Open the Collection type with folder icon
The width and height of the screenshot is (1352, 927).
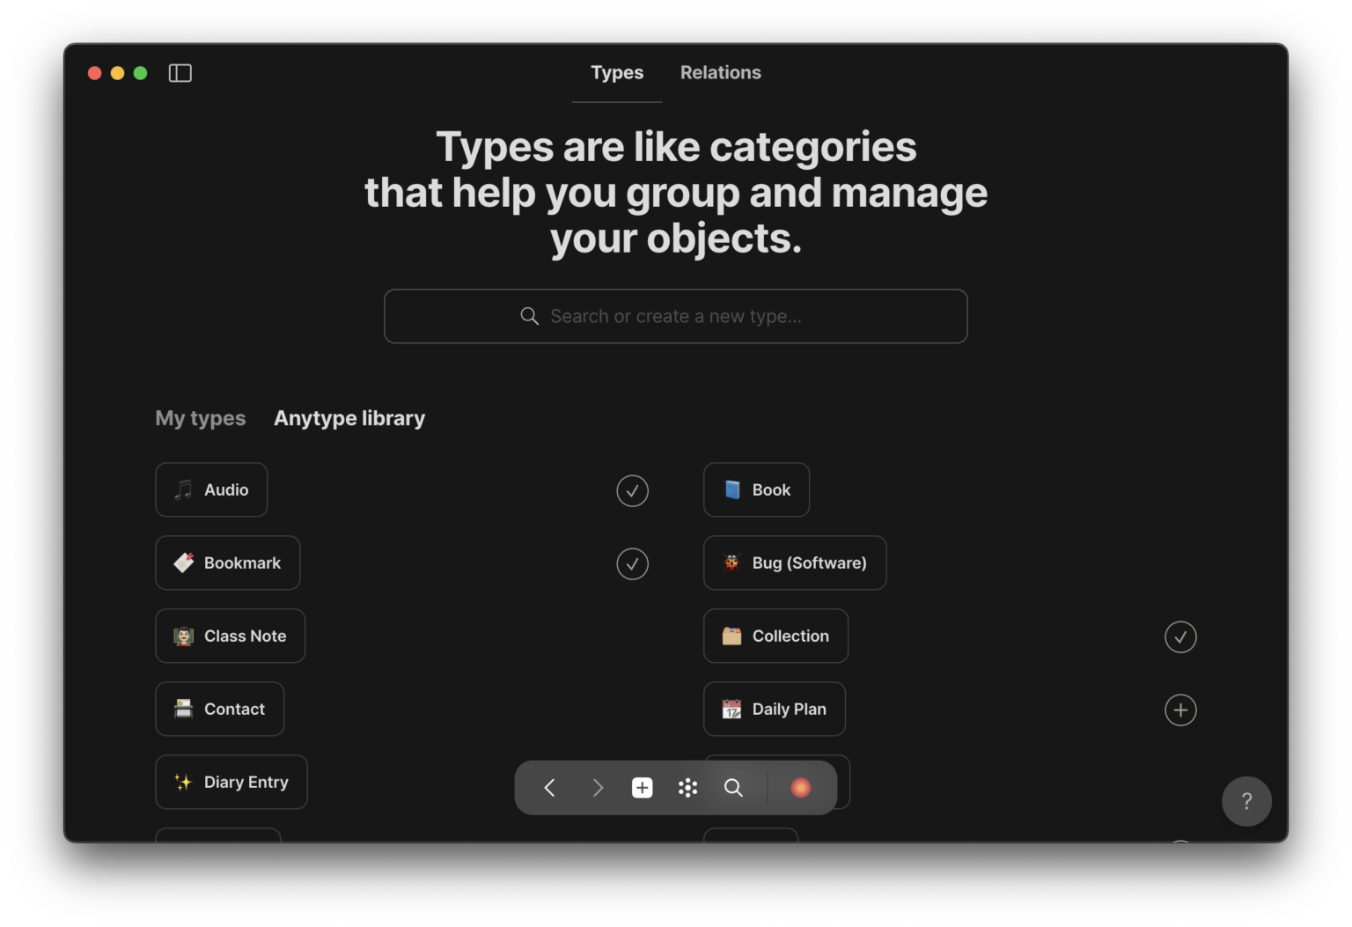(x=775, y=636)
